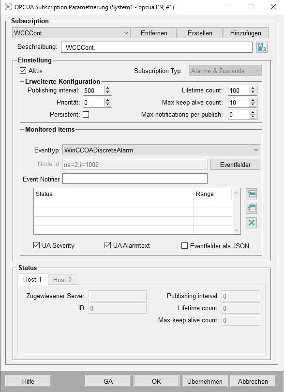Increase Publishing interval with up arrow

point(108,88)
